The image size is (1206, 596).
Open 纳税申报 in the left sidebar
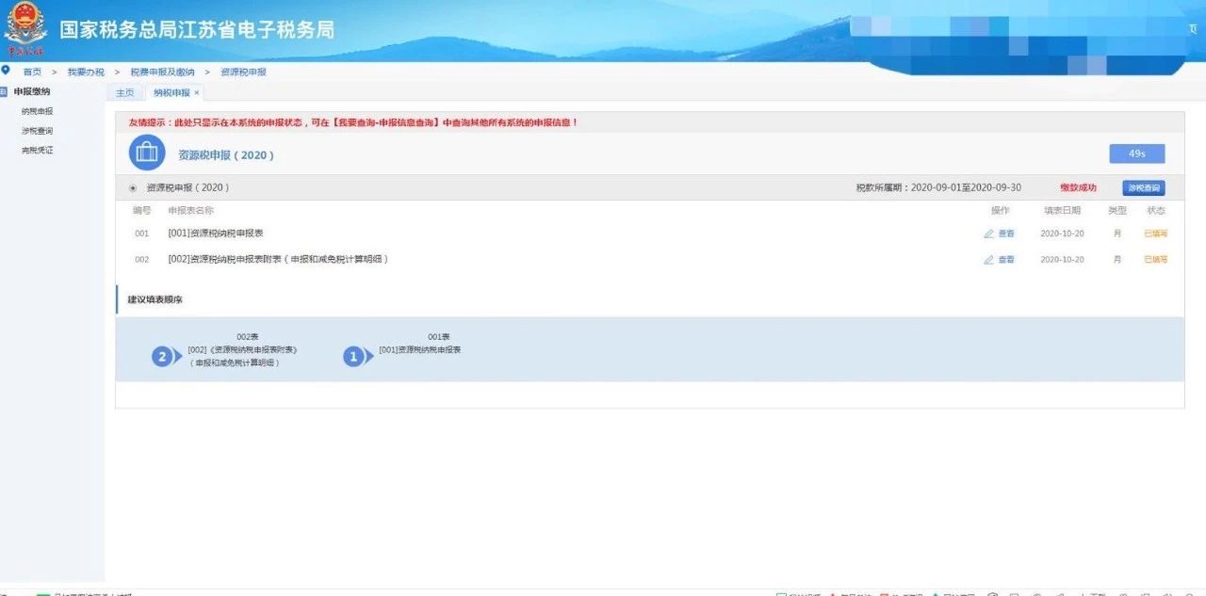[37, 111]
